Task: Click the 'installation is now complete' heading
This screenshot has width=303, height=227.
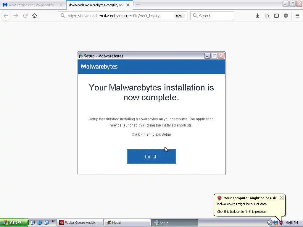Action: [x=151, y=93]
